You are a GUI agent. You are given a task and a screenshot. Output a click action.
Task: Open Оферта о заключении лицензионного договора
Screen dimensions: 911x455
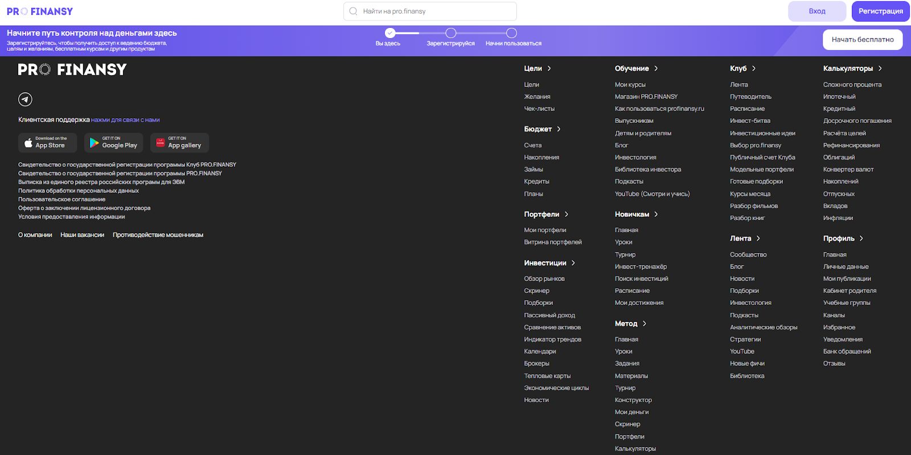click(84, 208)
